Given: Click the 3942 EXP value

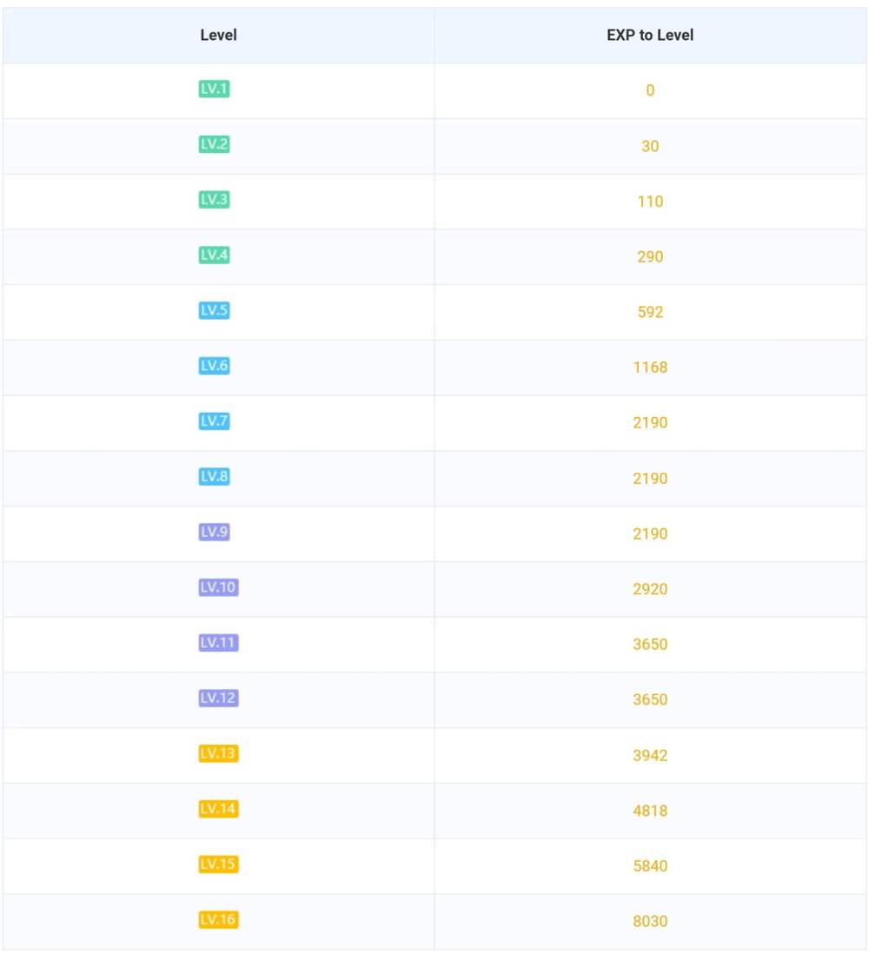Looking at the screenshot, I should click(x=650, y=755).
